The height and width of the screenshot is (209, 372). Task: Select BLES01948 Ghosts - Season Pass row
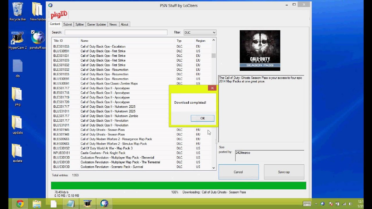pyautogui.click(x=132, y=134)
